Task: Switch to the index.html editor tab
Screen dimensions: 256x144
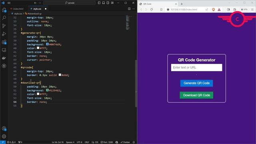Action: coord(17,9)
